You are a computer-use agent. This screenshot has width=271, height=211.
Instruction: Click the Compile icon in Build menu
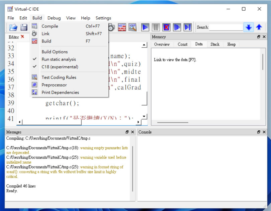coord(34,26)
